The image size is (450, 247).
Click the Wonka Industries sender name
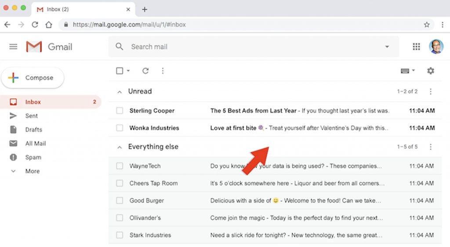click(x=154, y=128)
